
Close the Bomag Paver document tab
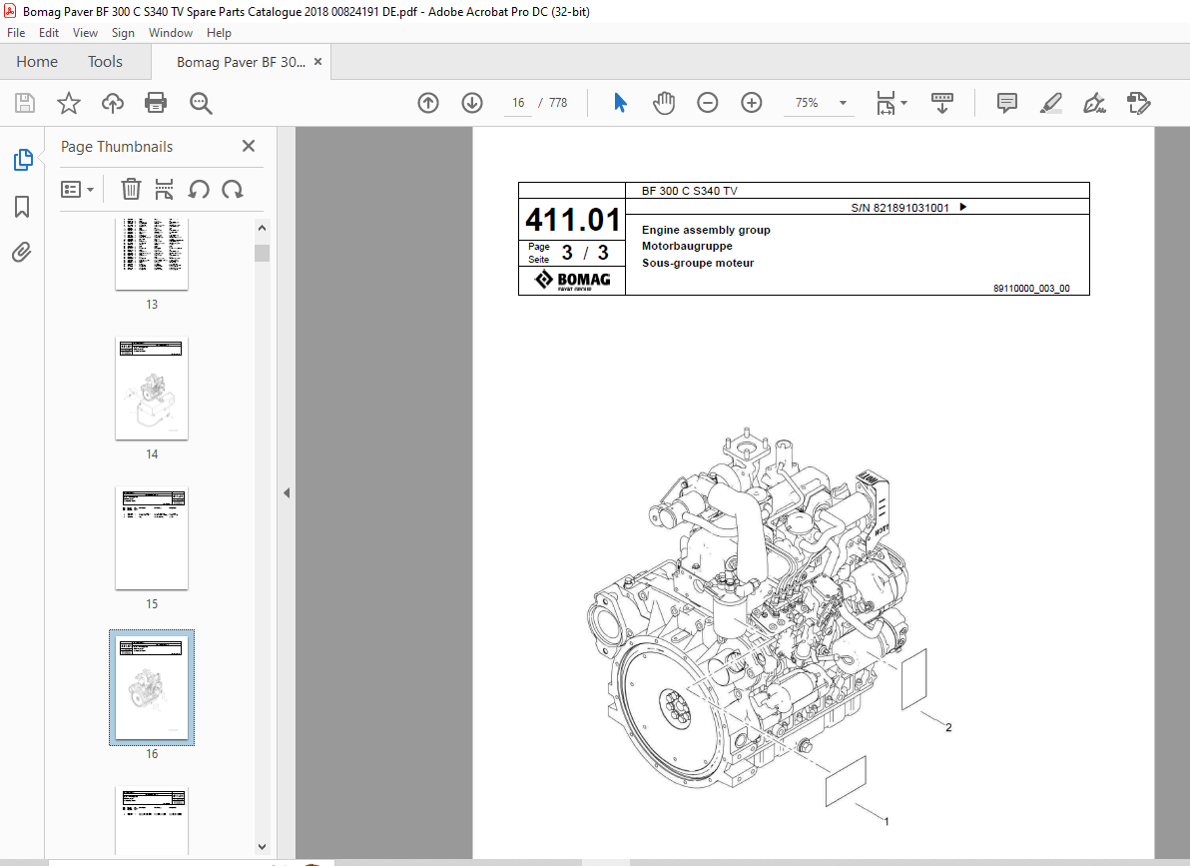(318, 62)
